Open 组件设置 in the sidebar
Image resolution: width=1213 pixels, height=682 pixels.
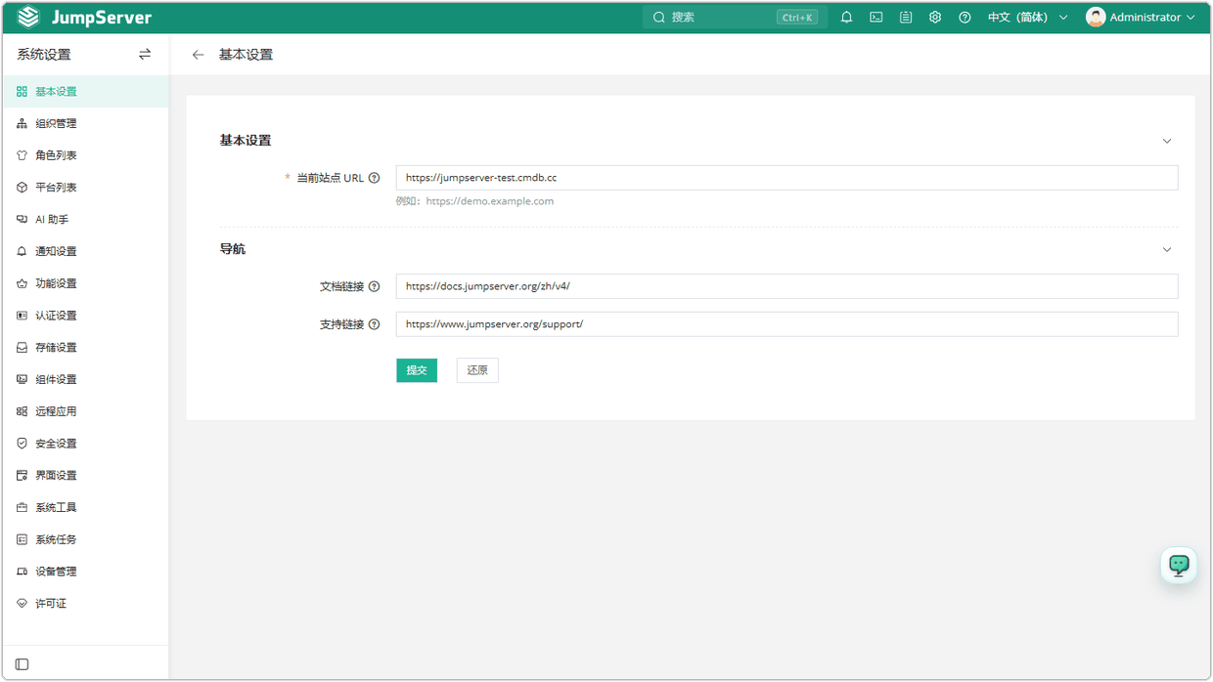coord(85,379)
